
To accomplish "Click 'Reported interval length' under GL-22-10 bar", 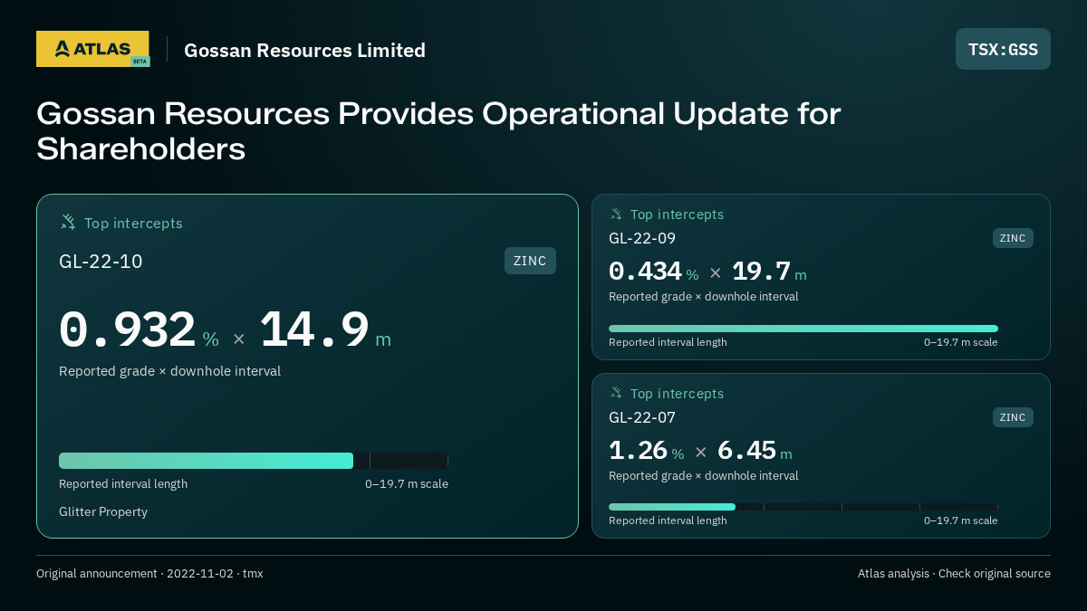I will (x=123, y=484).
